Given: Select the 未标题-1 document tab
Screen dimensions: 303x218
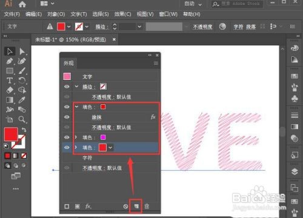Looking at the screenshot, I should click(71, 39).
